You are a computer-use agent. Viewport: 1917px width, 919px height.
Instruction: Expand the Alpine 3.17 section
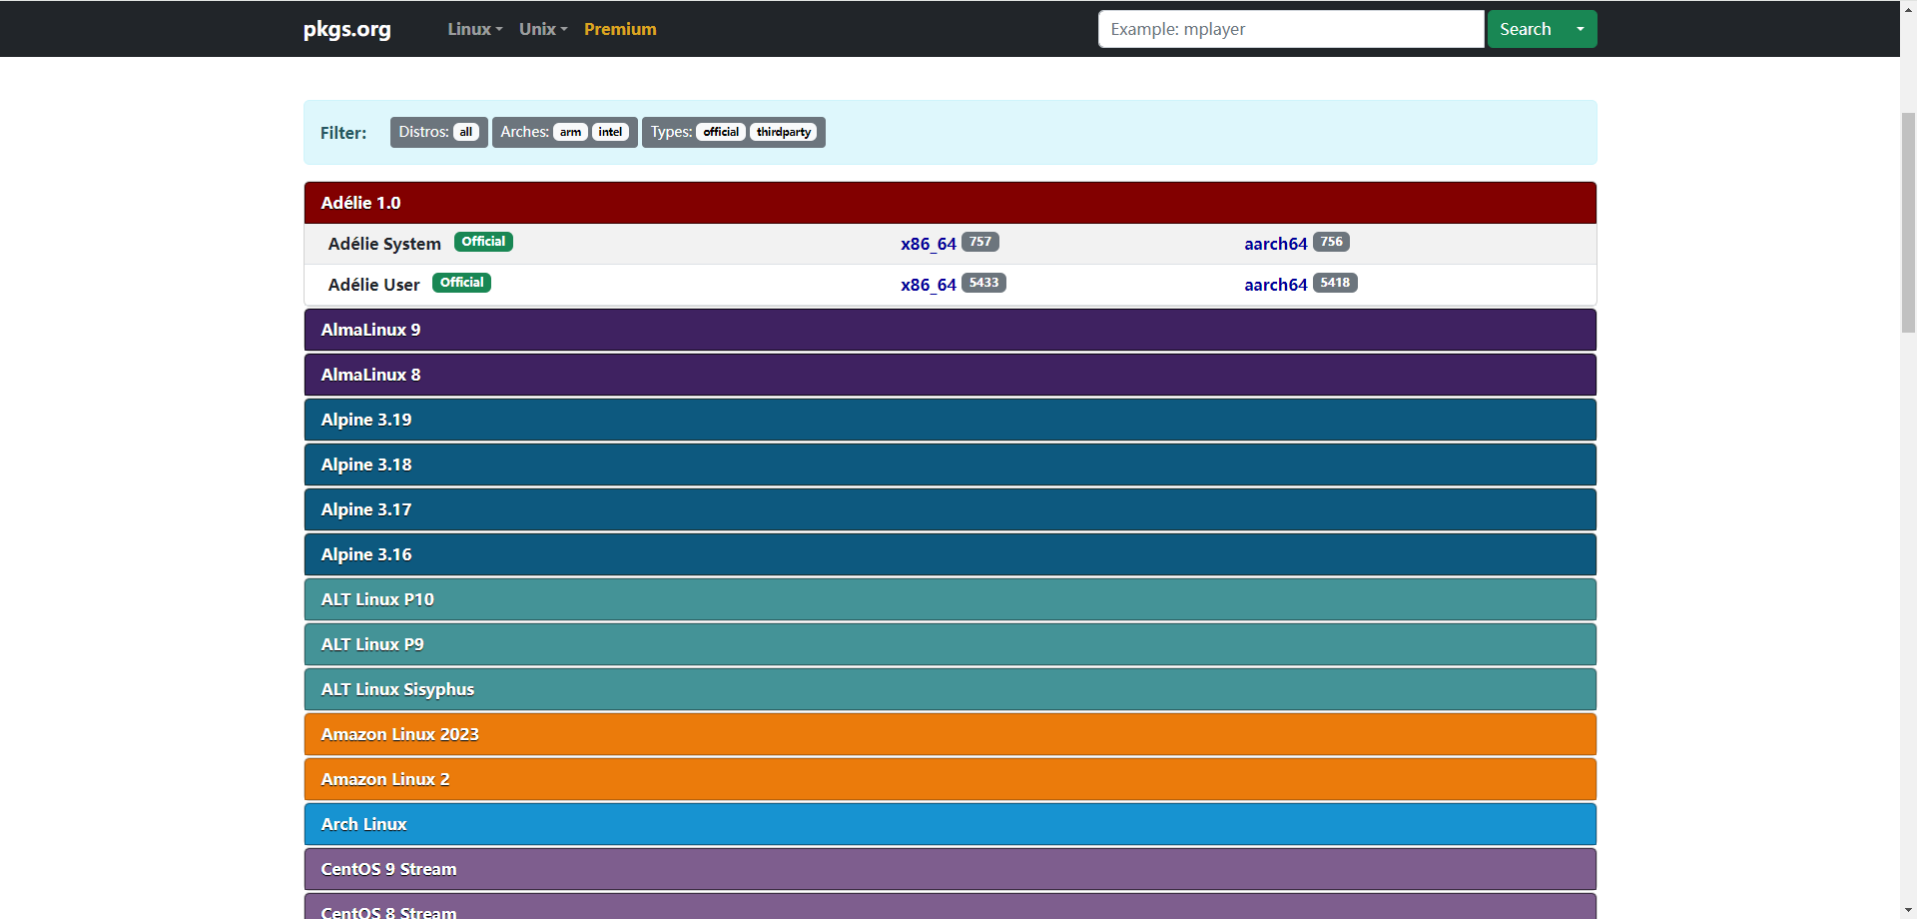coord(950,509)
